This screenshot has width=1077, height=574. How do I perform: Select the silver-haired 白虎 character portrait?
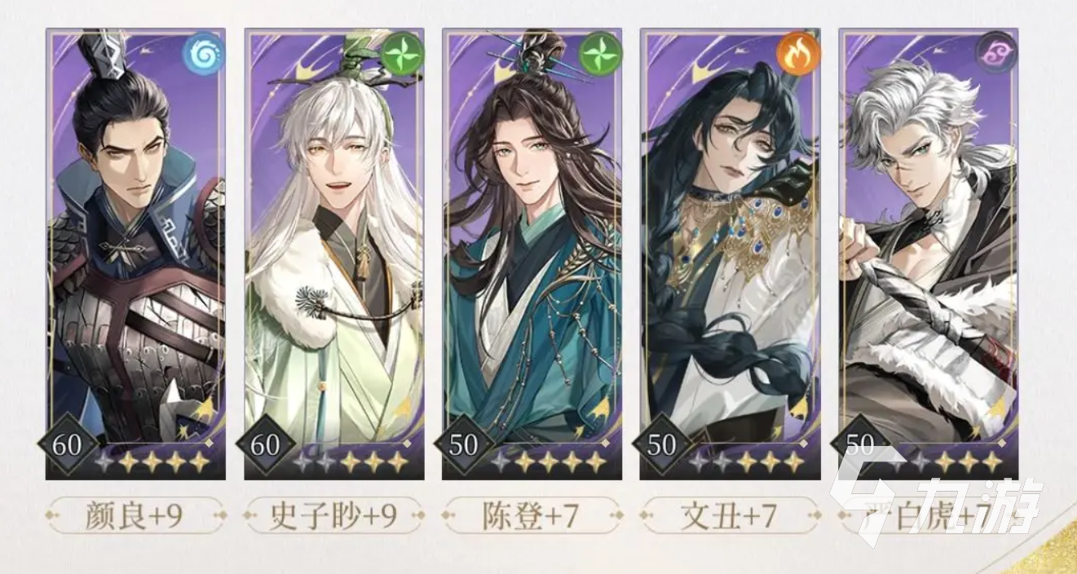(928, 254)
